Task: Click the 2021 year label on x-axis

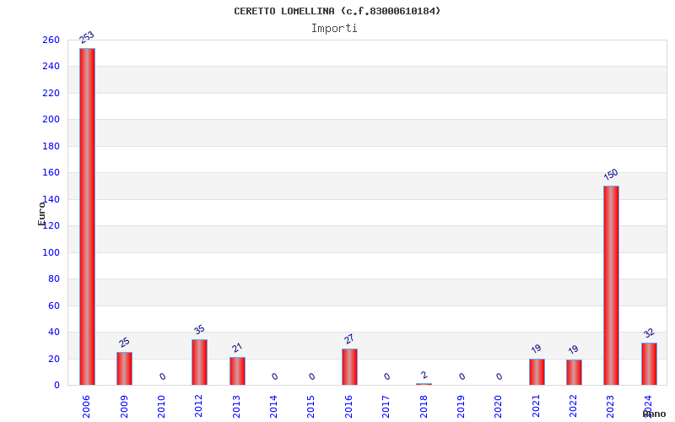Action: pos(536,407)
